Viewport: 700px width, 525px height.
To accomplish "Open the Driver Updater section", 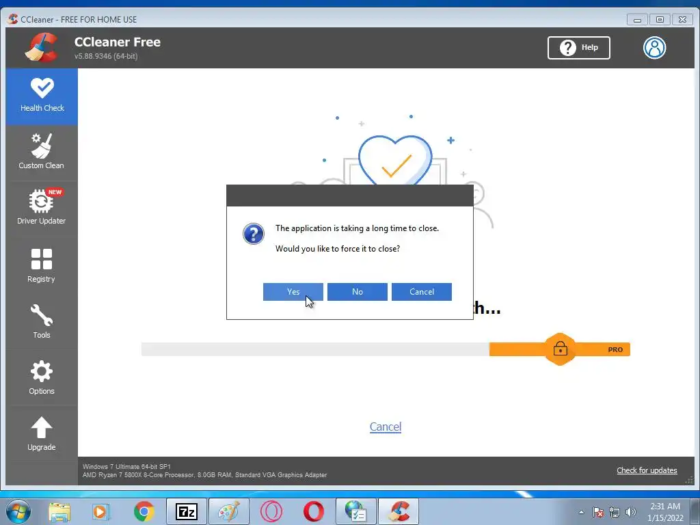I will point(42,208).
